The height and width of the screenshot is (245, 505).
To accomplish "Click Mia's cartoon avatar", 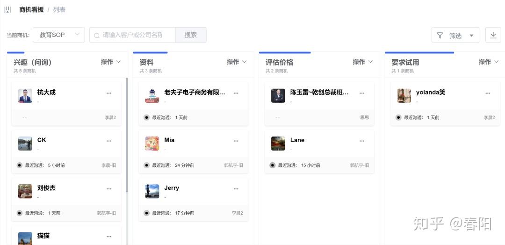I will 152,144.
